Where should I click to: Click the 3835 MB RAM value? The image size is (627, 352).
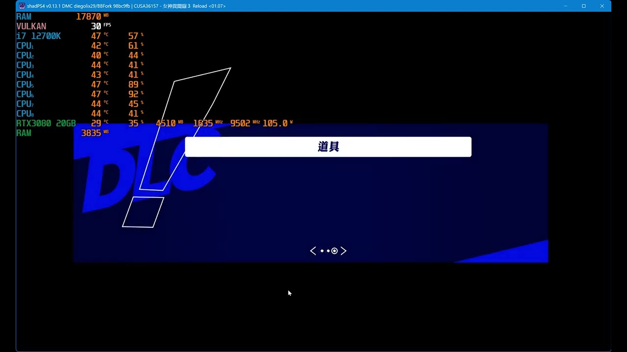[95, 133]
